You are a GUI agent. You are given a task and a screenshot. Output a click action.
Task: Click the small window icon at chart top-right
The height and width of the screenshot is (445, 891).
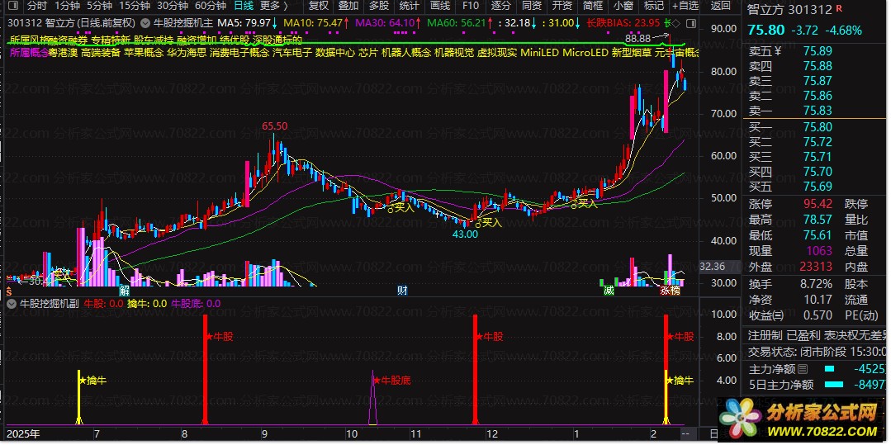(x=690, y=24)
